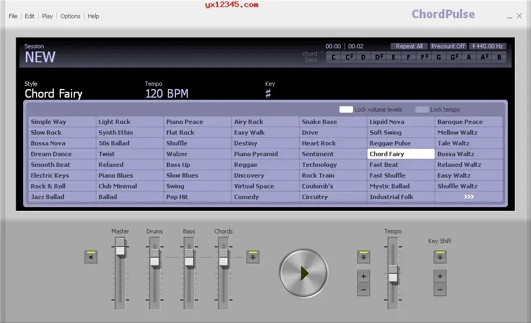Image resolution: width=531 pixels, height=323 pixels.
Task: Click the mute speaker button beside Master
Action: click(x=91, y=257)
